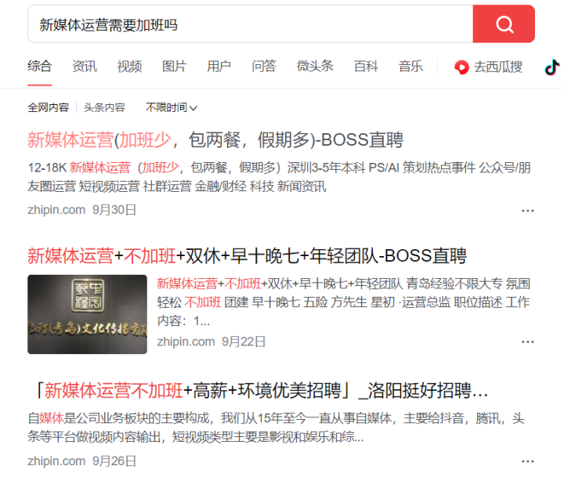Switch to the 资讯 tab
564x477 pixels.
[85, 67]
